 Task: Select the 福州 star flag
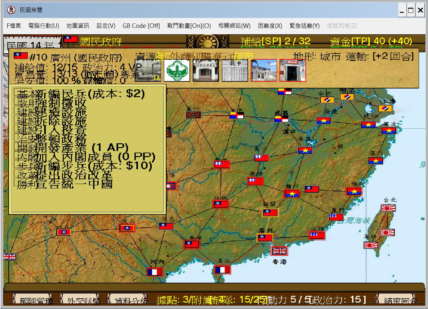click(354, 191)
